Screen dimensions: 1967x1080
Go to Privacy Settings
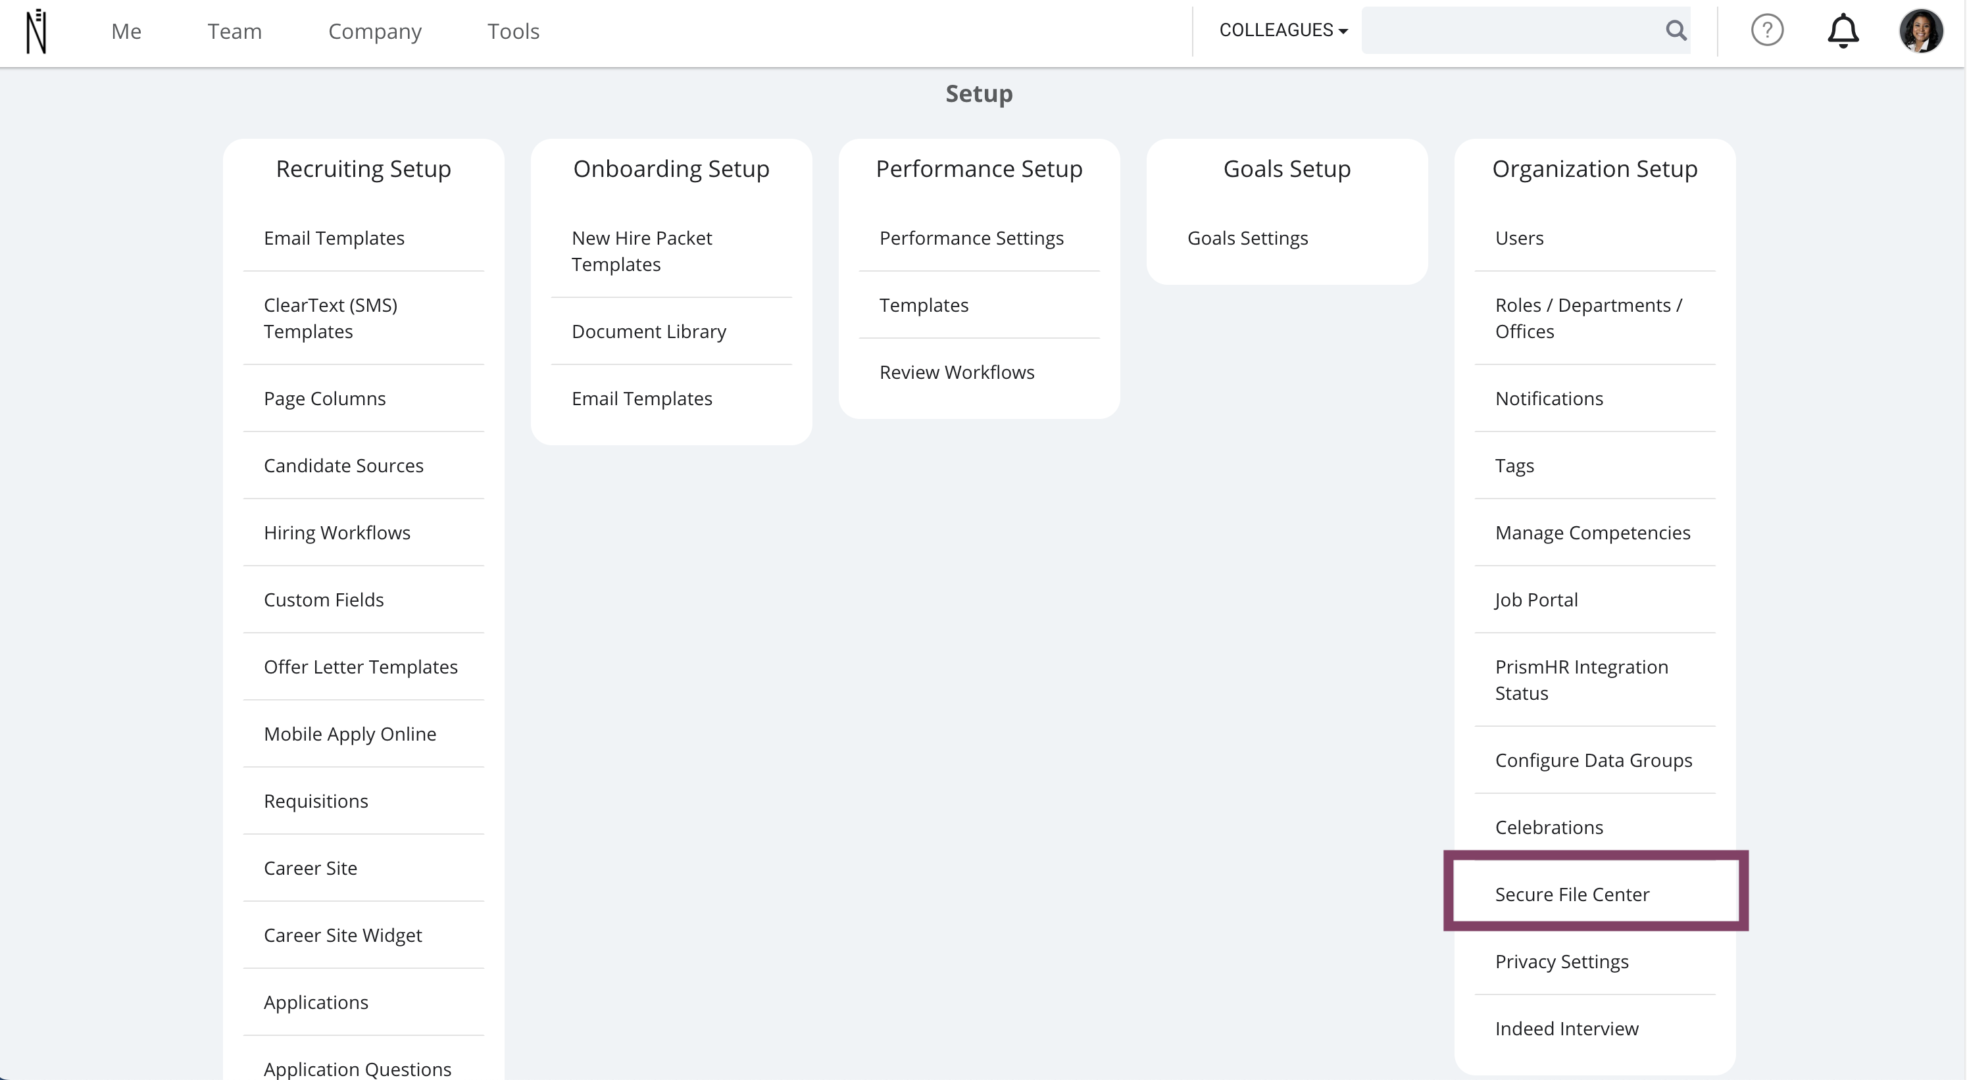(1562, 961)
